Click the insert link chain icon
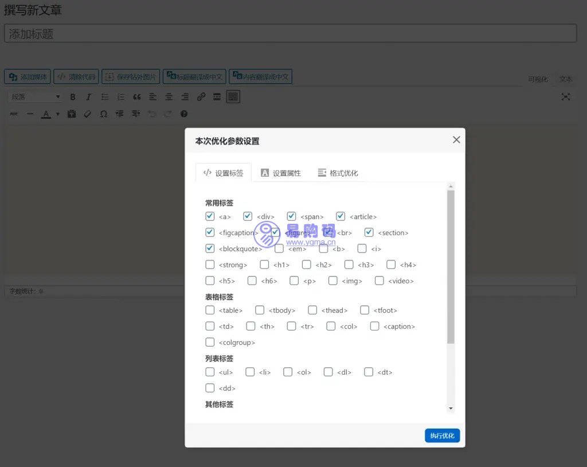Image resolution: width=587 pixels, height=467 pixels. click(201, 97)
